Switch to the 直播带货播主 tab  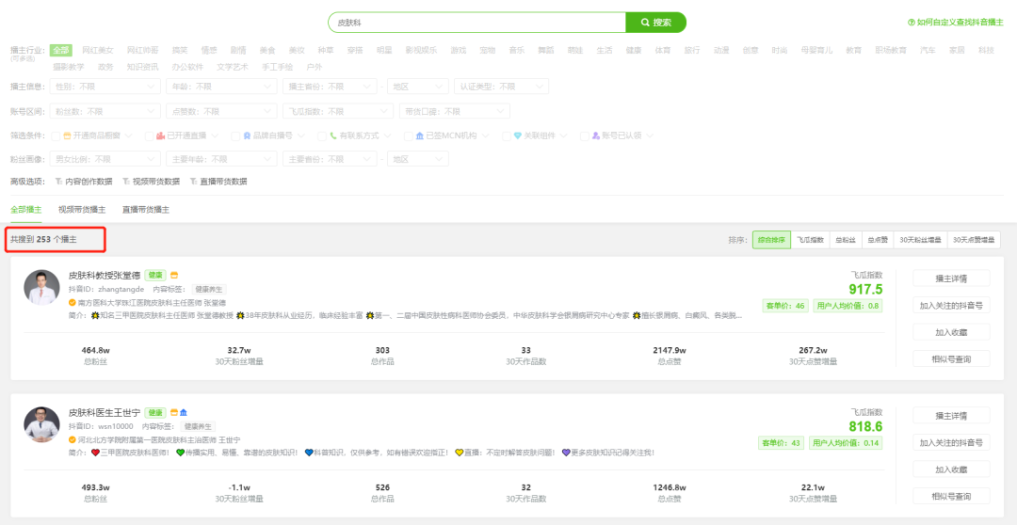(146, 210)
